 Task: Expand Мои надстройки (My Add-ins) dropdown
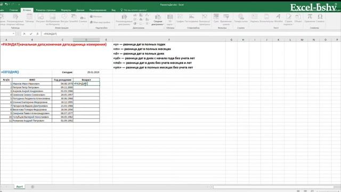[x=101, y=22]
